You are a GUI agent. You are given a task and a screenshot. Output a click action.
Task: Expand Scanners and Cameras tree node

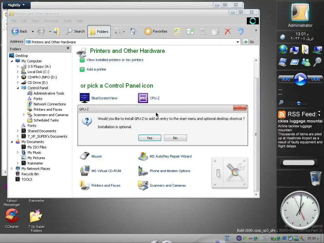pyautogui.click(x=24, y=115)
